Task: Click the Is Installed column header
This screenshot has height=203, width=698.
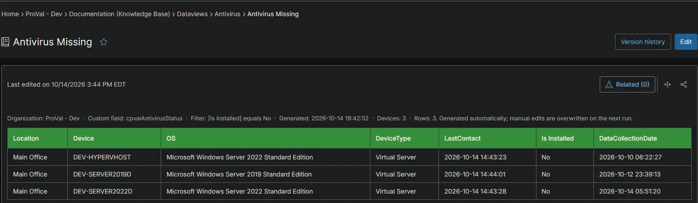Action: pos(565,138)
